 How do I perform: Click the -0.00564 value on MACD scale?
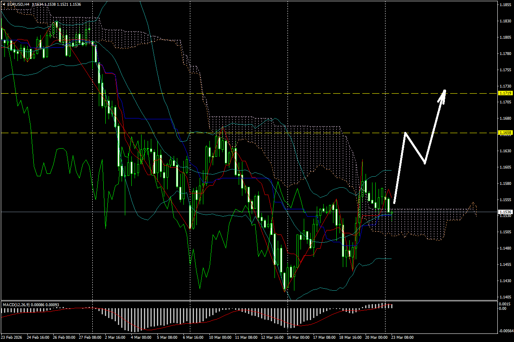506,331
